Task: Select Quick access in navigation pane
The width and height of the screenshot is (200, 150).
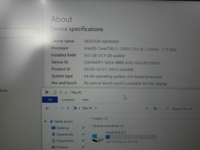Action: point(64,121)
